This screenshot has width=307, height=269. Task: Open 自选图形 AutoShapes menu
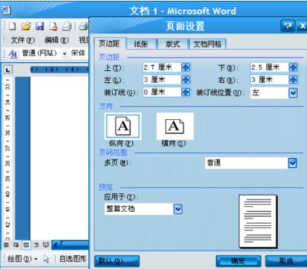[x=73, y=259]
